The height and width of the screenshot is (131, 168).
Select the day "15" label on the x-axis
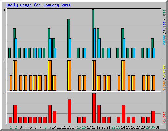[x=79, y=127]
